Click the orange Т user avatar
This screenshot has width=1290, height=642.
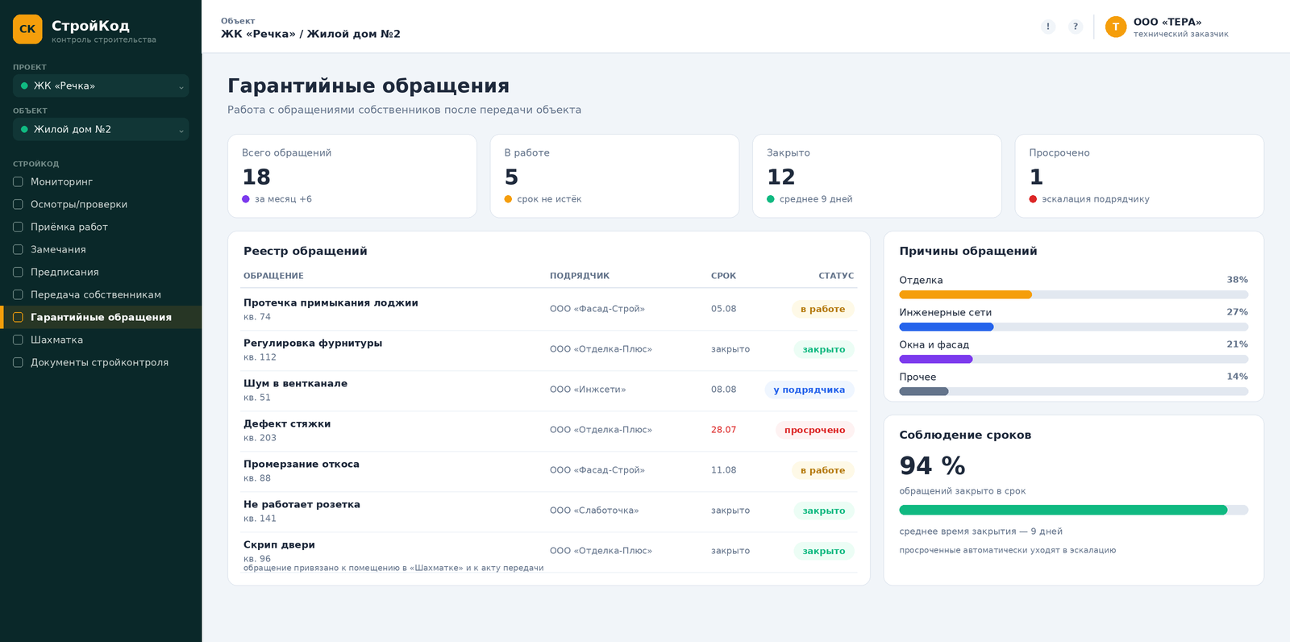pyautogui.click(x=1116, y=27)
